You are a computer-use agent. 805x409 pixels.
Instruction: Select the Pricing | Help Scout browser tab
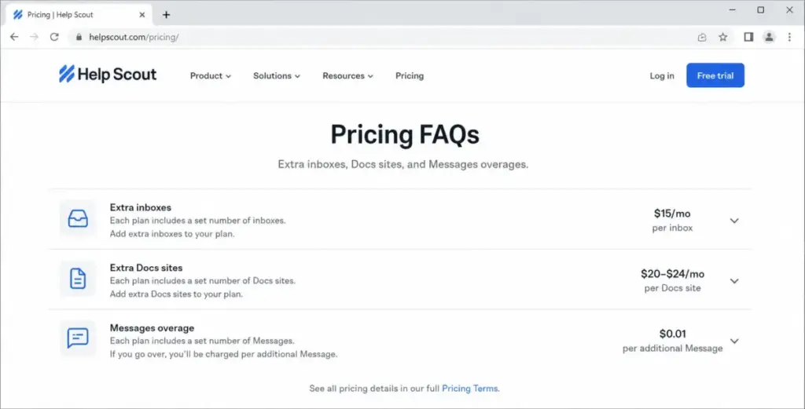point(79,15)
